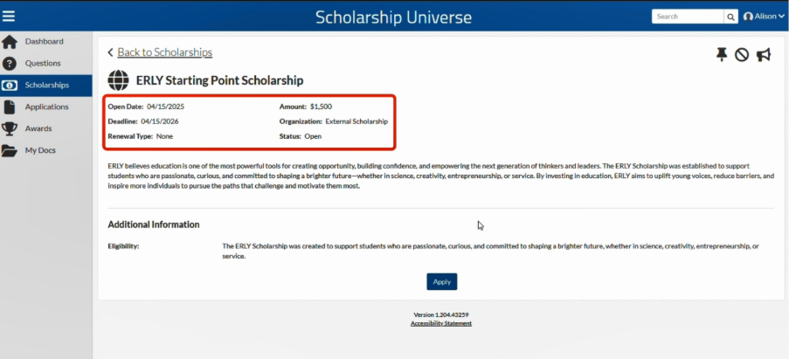Click the Apply button
Viewport: 789px width, 359px height.
[x=442, y=281]
